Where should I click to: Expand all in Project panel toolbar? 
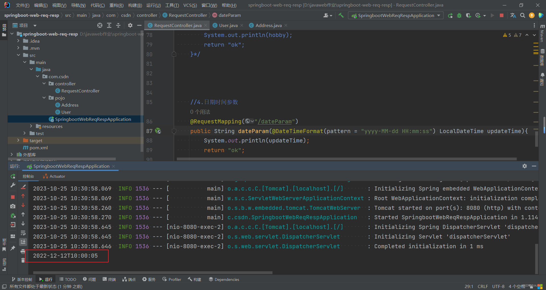(109, 25)
